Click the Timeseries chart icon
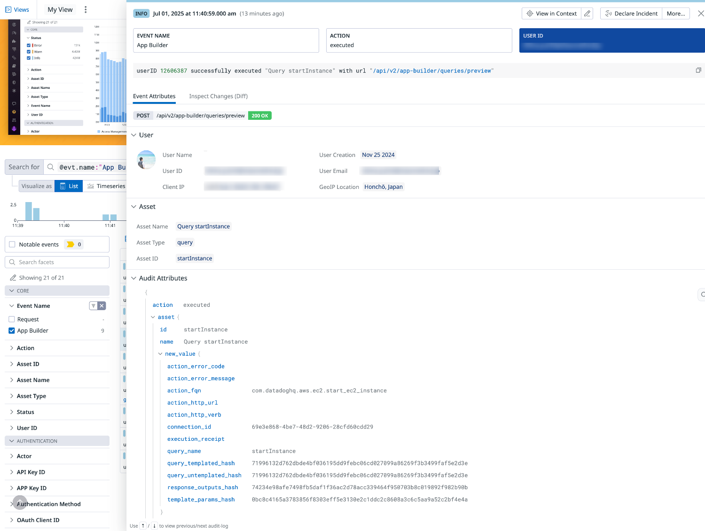Screen dimensions: 705x531 pyautogui.click(x=91, y=186)
